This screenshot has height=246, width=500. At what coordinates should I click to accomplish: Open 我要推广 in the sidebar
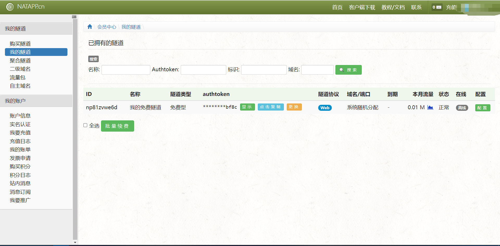pos(20,200)
